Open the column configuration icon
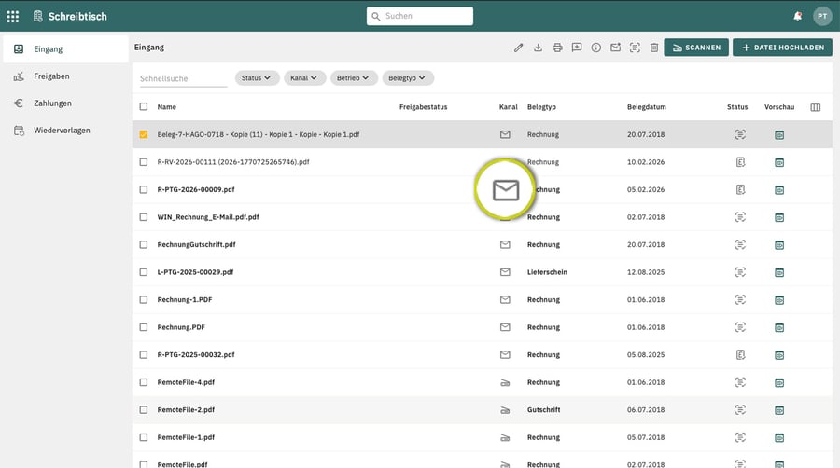Viewport: 840px width, 468px height. tap(816, 107)
